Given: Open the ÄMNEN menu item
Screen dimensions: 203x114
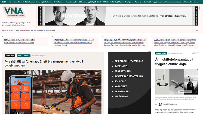Looking at the screenshot, I should [x=5, y=30].
